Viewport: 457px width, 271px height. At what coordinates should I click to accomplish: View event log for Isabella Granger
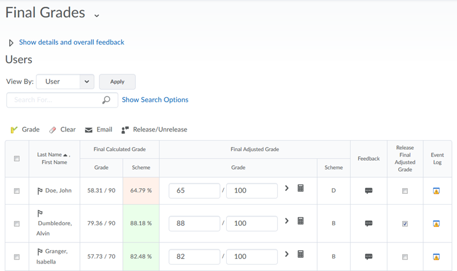436,256
